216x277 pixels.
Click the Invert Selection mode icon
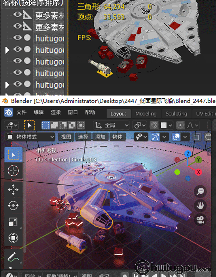point(72,125)
